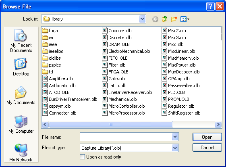226x167 pixels.
Task: Open the Files of type dropdown
Action: point(175,148)
